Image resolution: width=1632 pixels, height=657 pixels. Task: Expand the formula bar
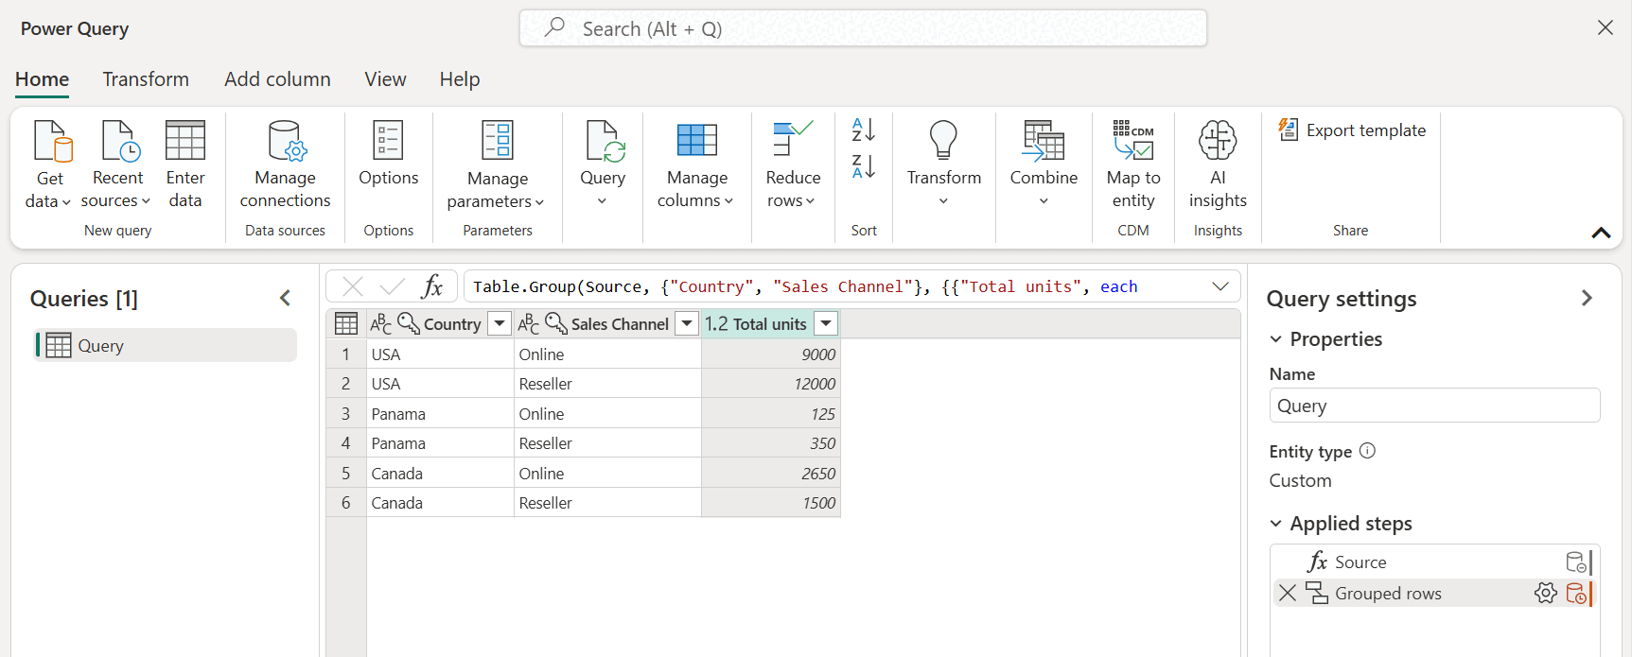click(1220, 286)
